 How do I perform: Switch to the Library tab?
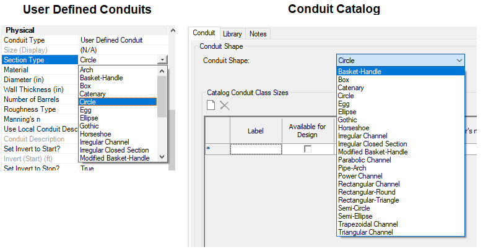[232, 33]
